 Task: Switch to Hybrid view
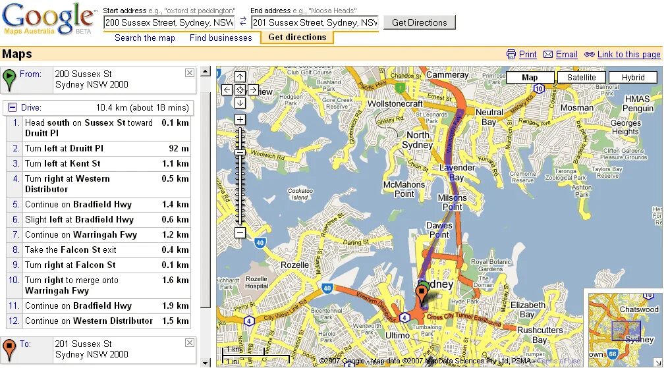pos(632,78)
